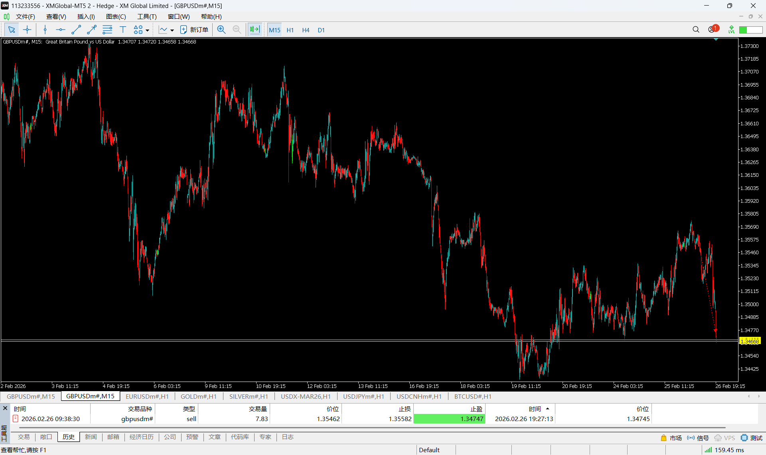This screenshot has width=766, height=455.
Task: Select the Fibonacci levels tool
Action: 107,30
